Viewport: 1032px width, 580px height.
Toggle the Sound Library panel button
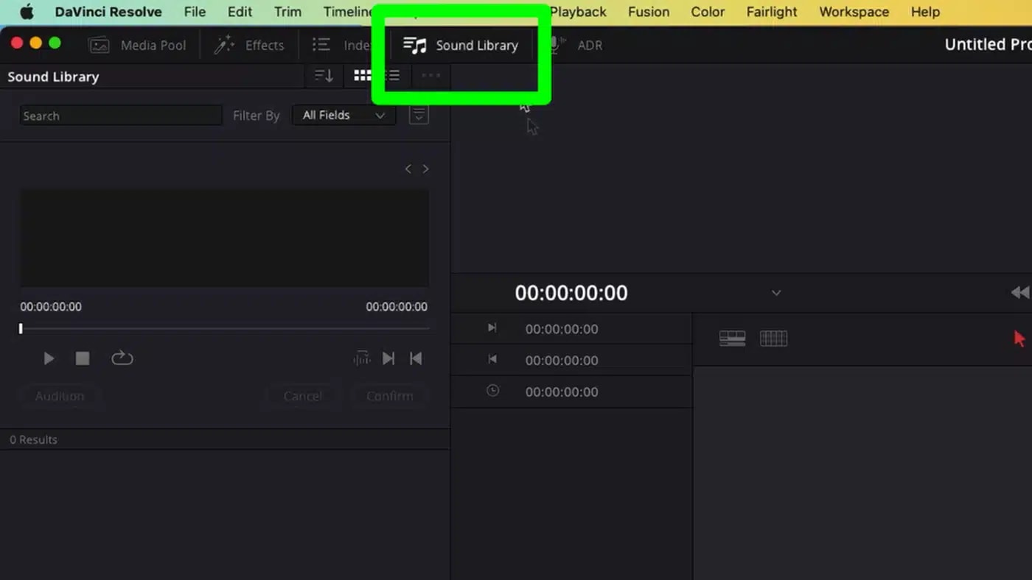[x=461, y=45]
